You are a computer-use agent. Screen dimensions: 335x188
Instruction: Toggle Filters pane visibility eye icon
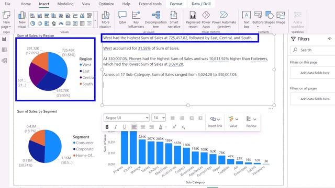point(330,39)
